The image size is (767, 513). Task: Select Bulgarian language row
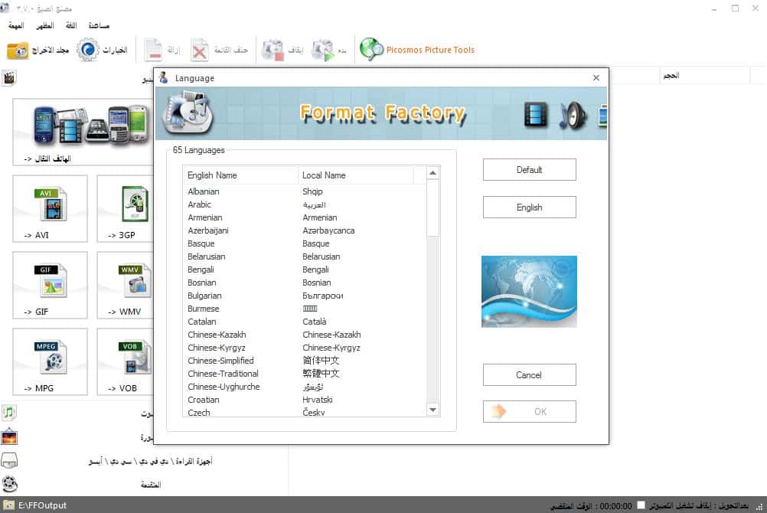305,296
